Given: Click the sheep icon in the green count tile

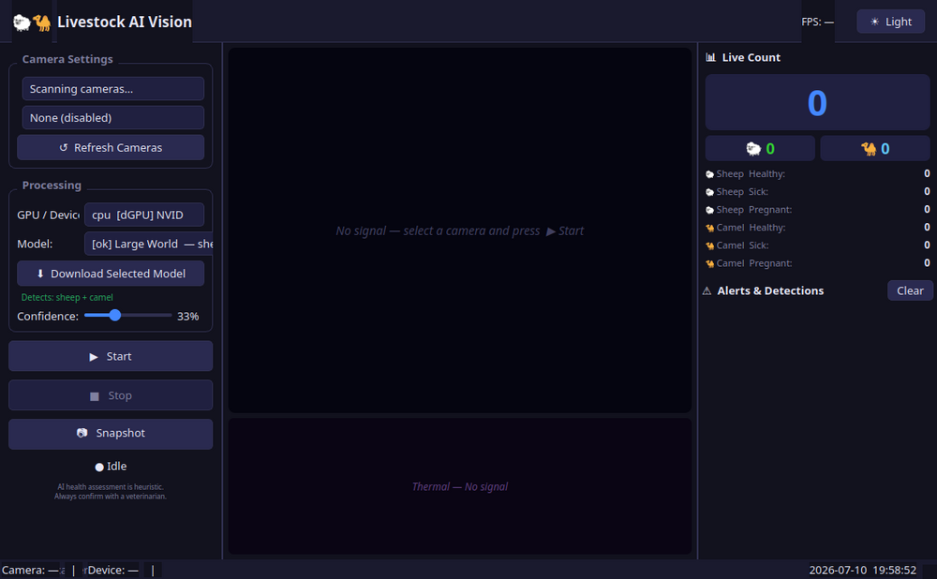Looking at the screenshot, I should [753, 149].
